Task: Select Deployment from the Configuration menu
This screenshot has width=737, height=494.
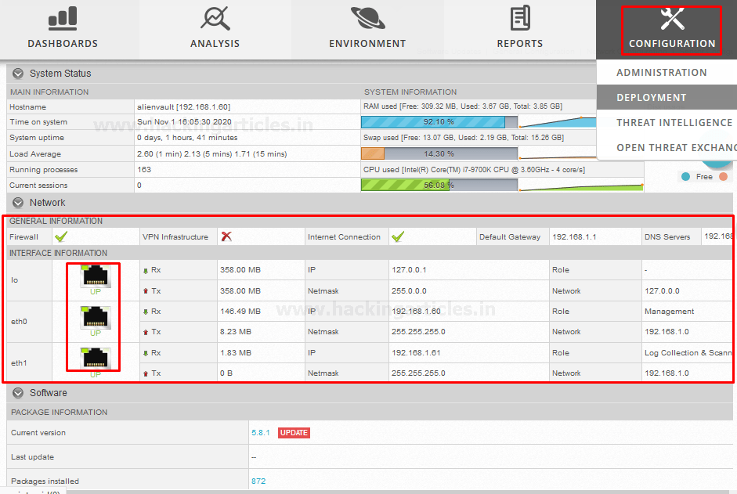Action: (x=652, y=98)
